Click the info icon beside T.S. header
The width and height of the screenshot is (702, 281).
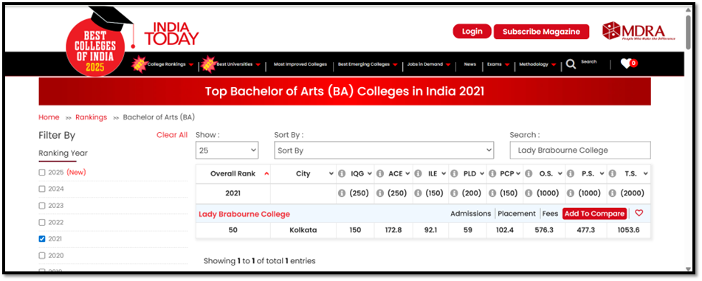(x=613, y=173)
